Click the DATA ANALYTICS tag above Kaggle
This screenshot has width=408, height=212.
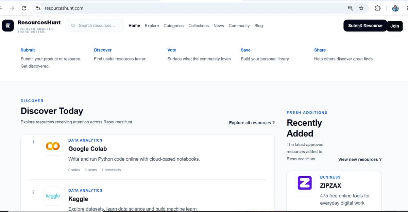pos(85,191)
